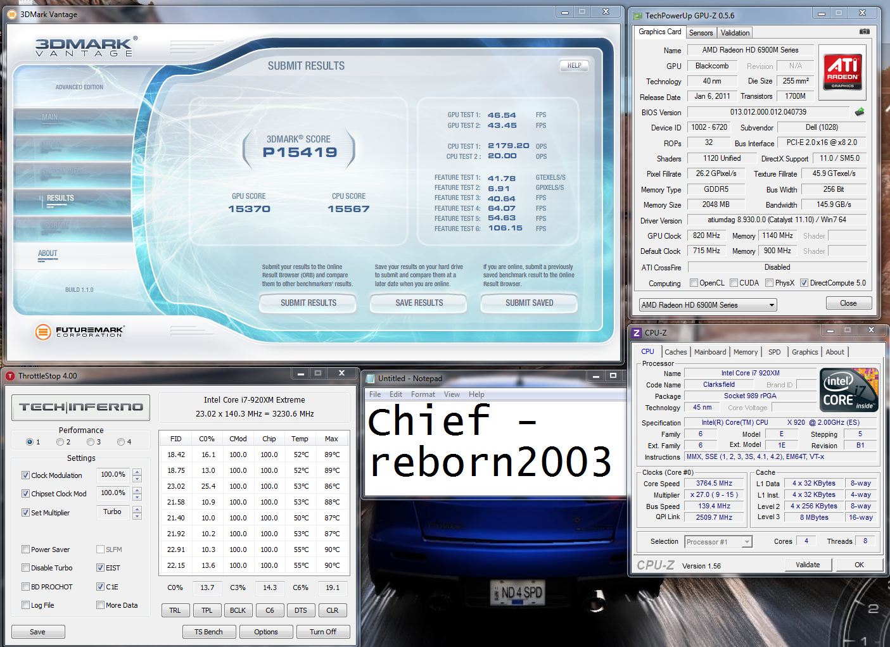
Task: Enable the OpenCL checkbox in GPU-Z
Action: pyautogui.click(x=694, y=283)
